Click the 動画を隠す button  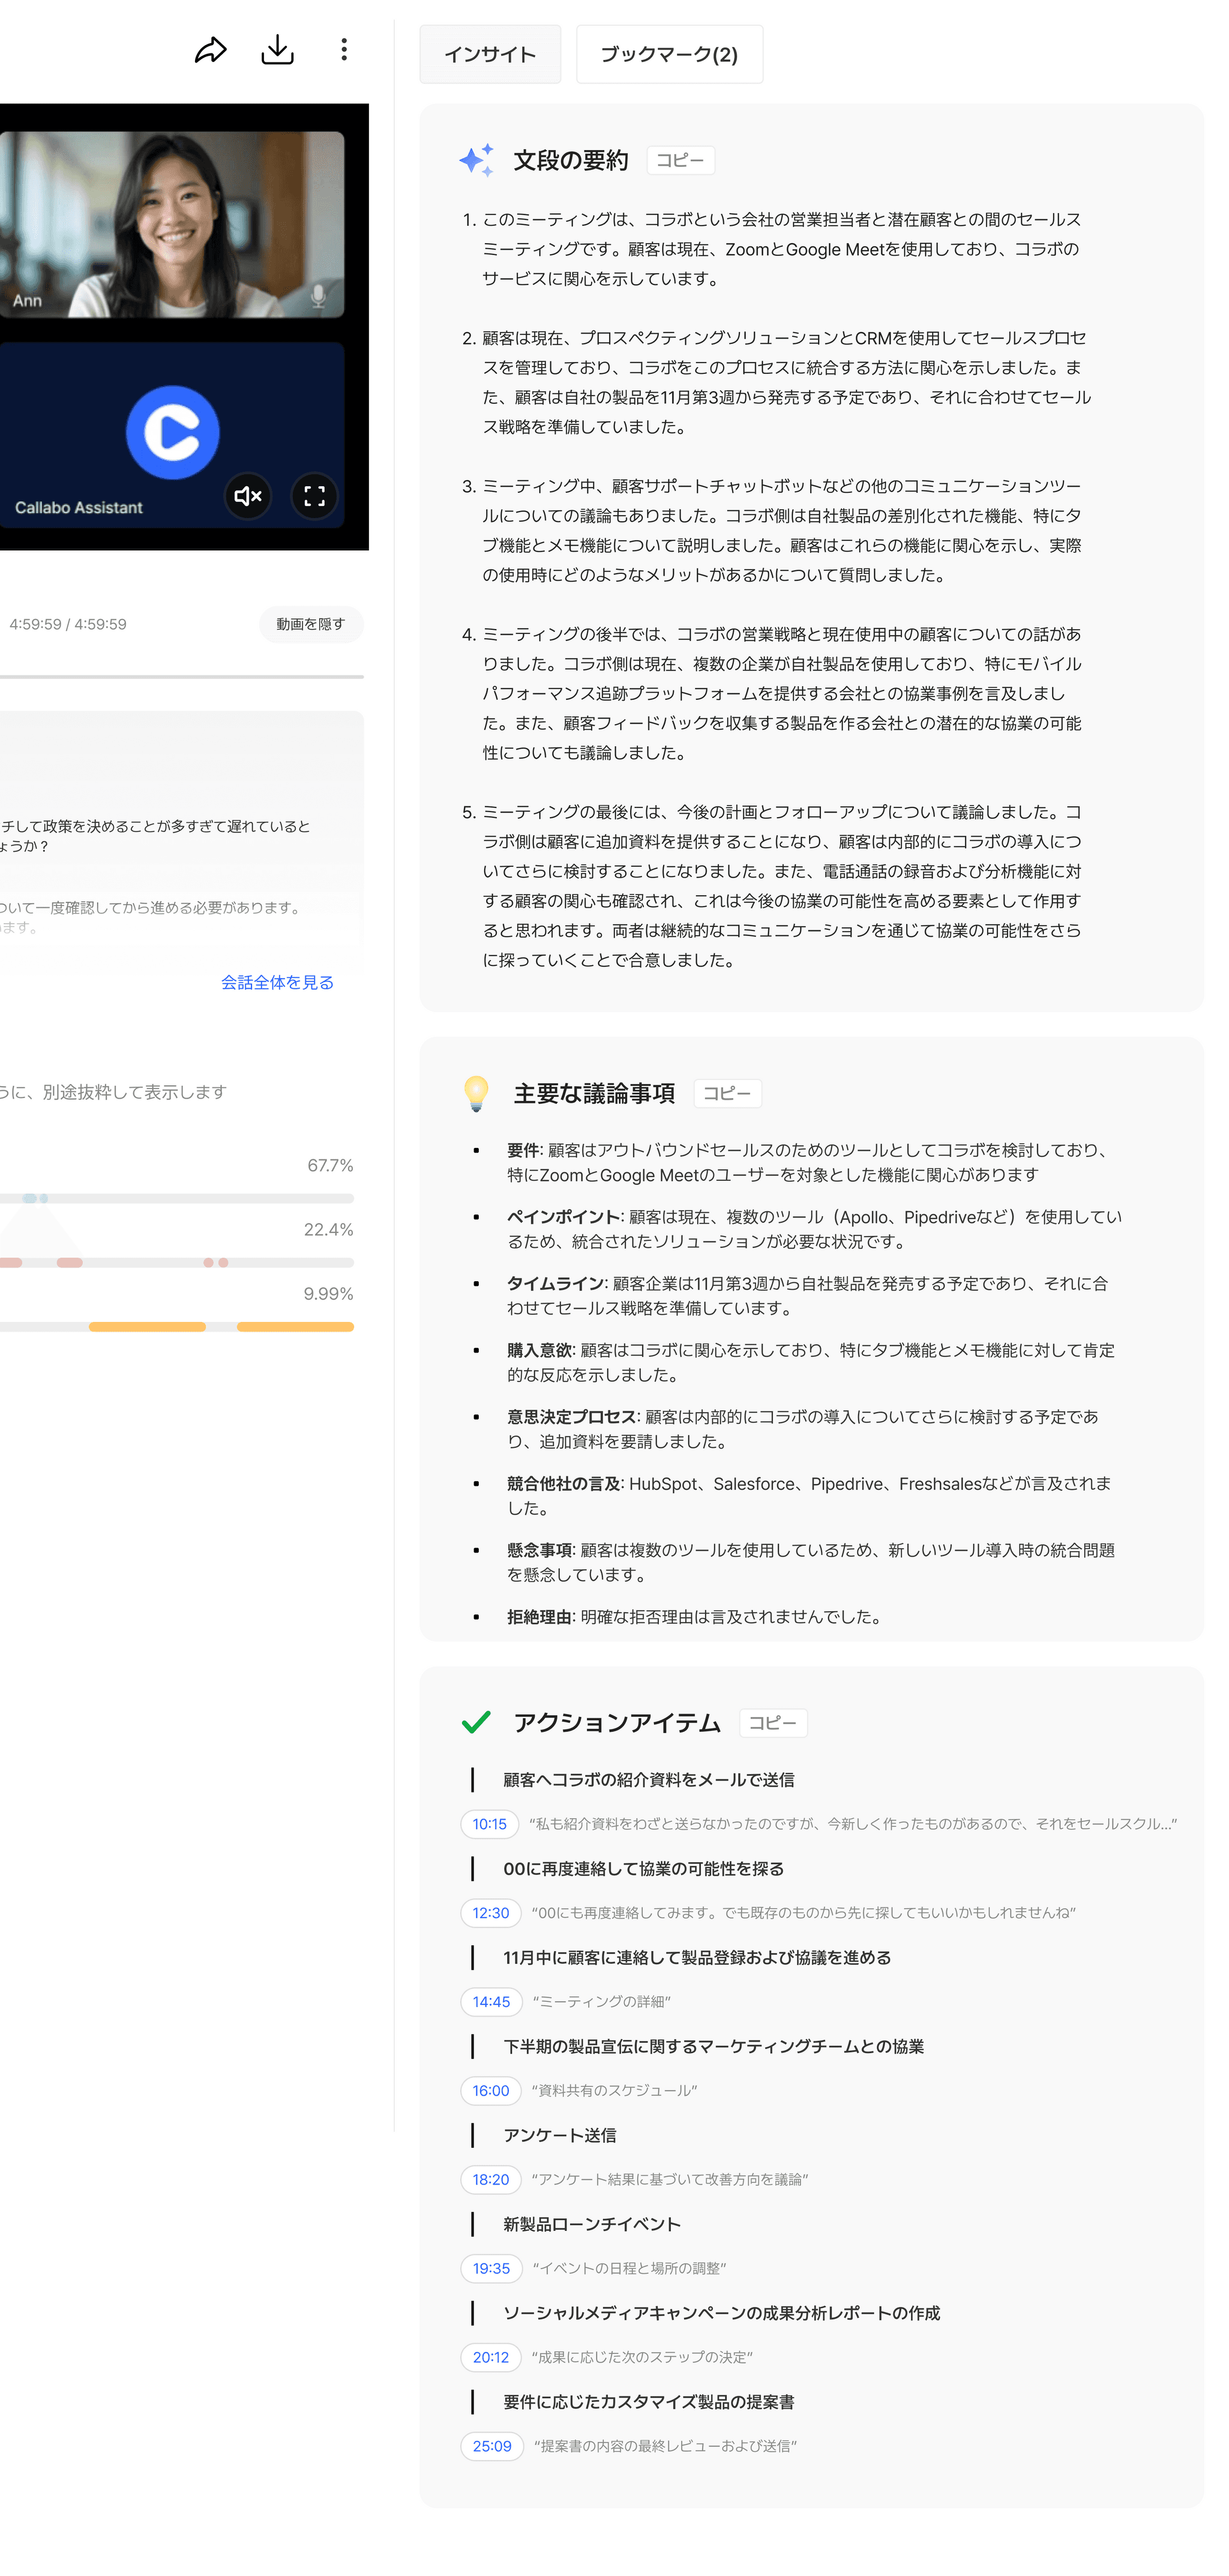coord(310,624)
